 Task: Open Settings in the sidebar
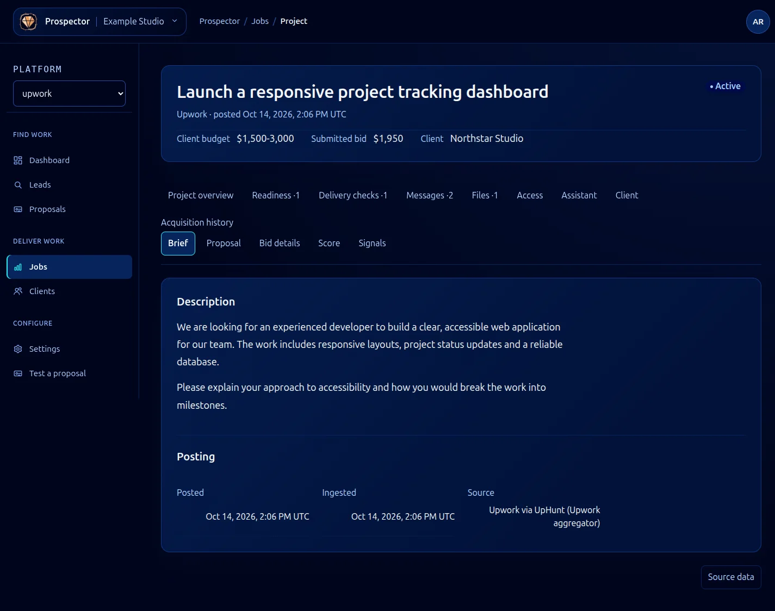pyautogui.click(x=69, y=349)
